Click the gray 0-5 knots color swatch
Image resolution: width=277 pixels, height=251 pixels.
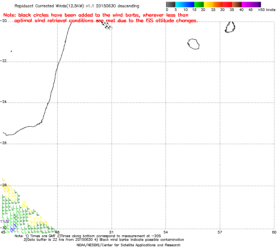coord(171,4)
